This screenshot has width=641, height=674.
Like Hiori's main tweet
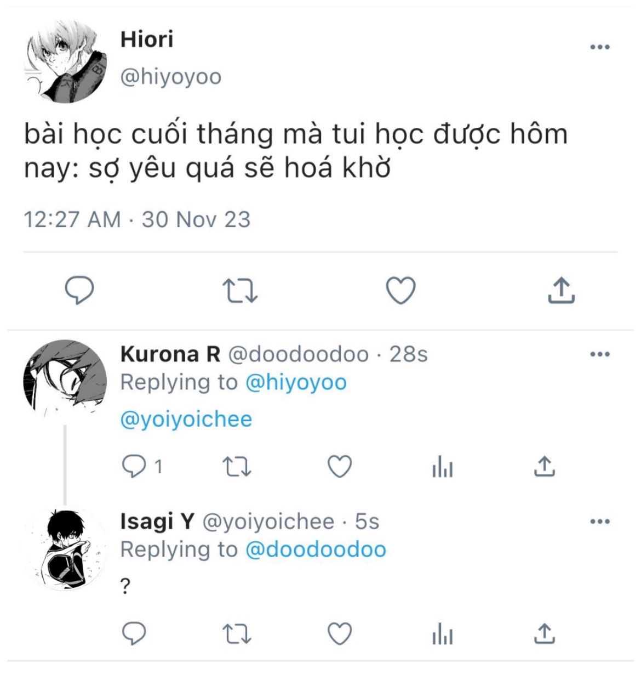(401, 290)
